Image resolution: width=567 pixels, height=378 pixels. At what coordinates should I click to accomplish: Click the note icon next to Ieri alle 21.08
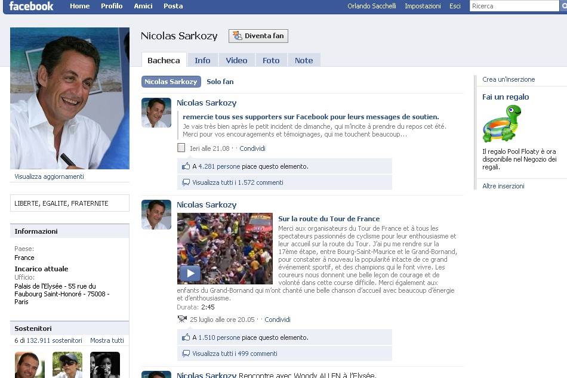[x=181, y=148]
